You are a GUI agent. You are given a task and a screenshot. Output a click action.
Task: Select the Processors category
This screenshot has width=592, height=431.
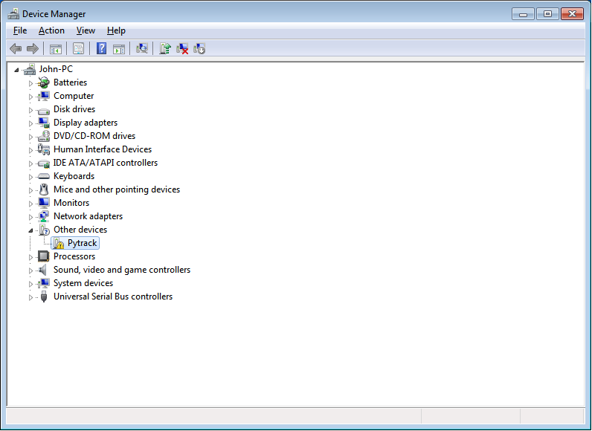(x=74, y=256)
